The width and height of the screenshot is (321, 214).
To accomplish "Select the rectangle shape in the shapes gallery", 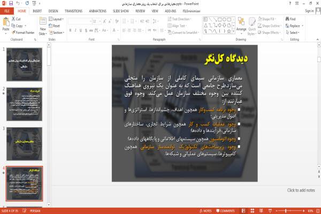I will 220,19.
